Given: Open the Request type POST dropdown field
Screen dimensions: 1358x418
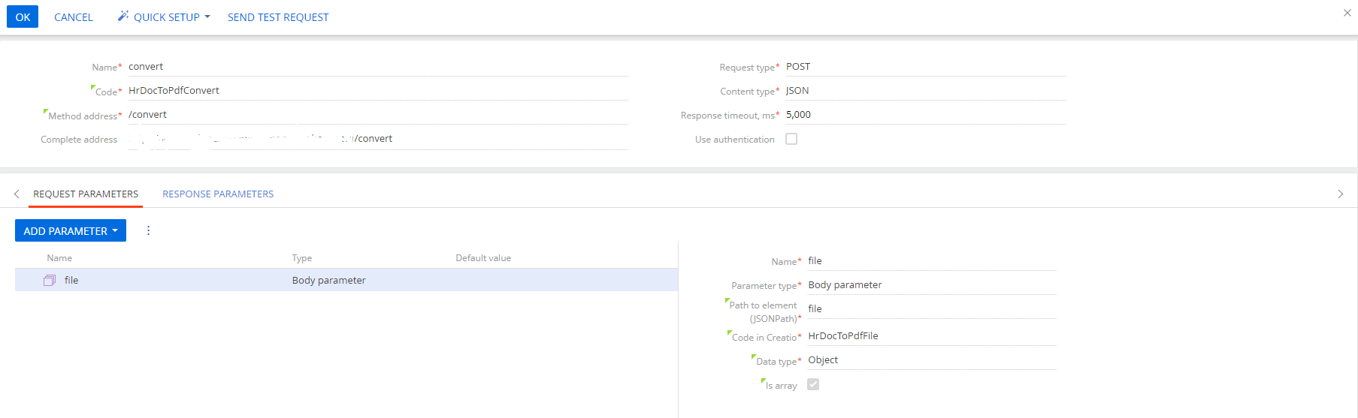Looking at the screenshot, I should [x=924, y=67].
